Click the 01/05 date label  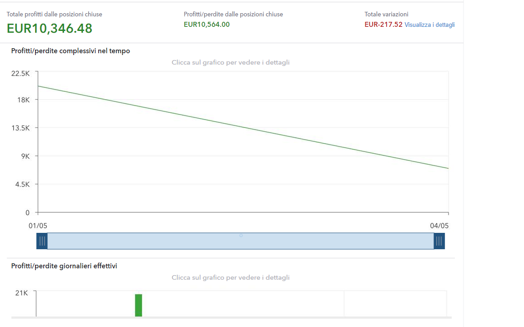(x=38, y=226)
